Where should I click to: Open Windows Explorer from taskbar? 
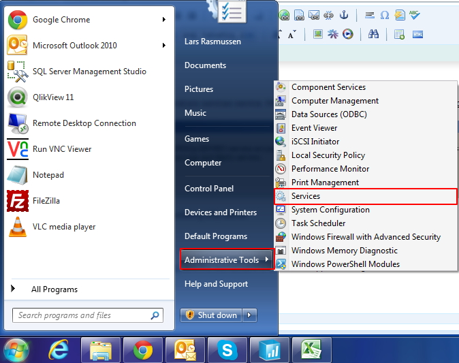point(101,350)
